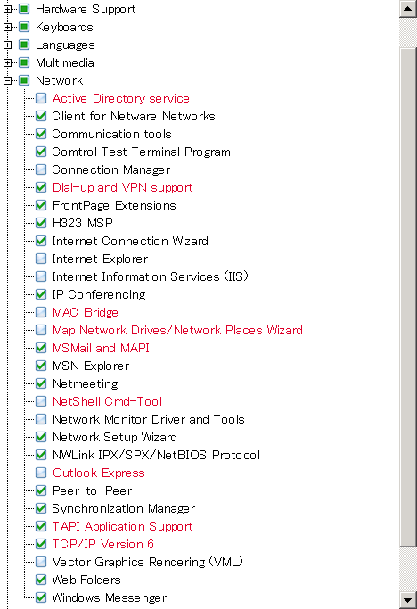Select the Keyboards label

pos(64,27)
